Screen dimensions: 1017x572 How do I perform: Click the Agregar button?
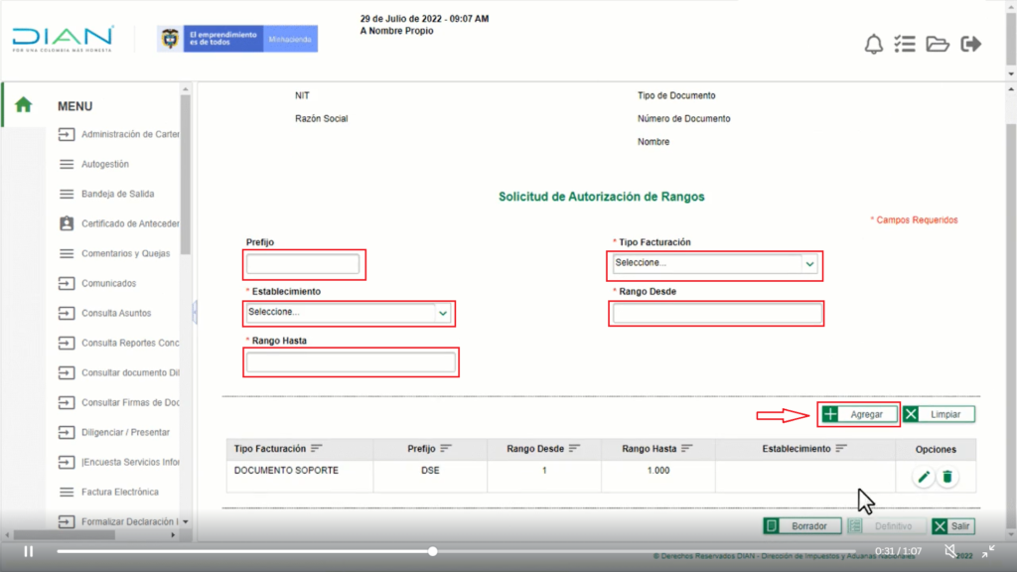859,414
